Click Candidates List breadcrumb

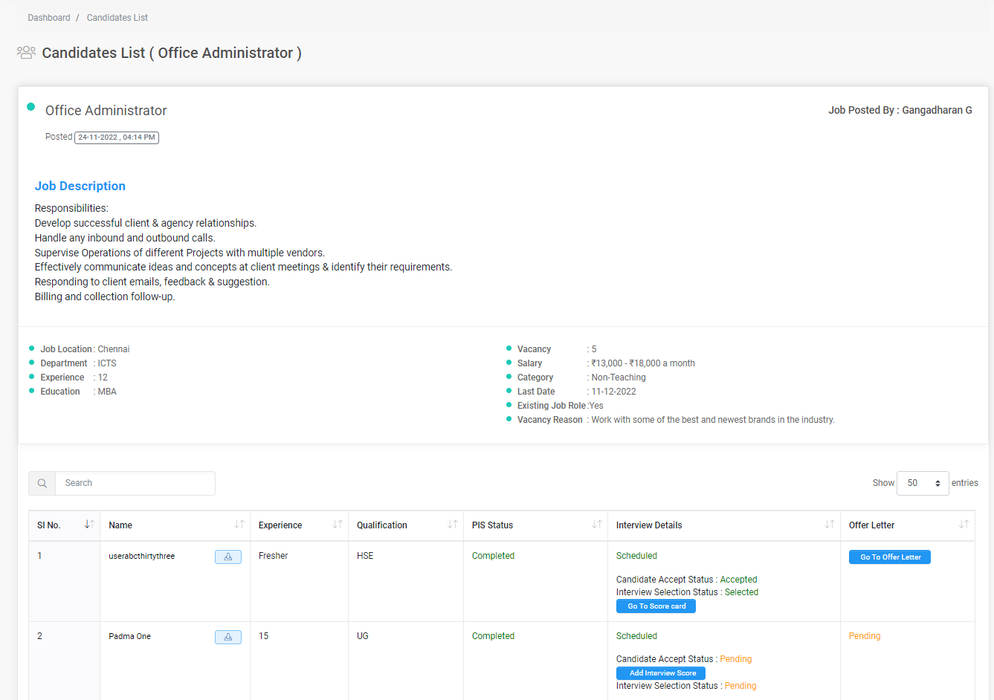(x=117, y=18)
